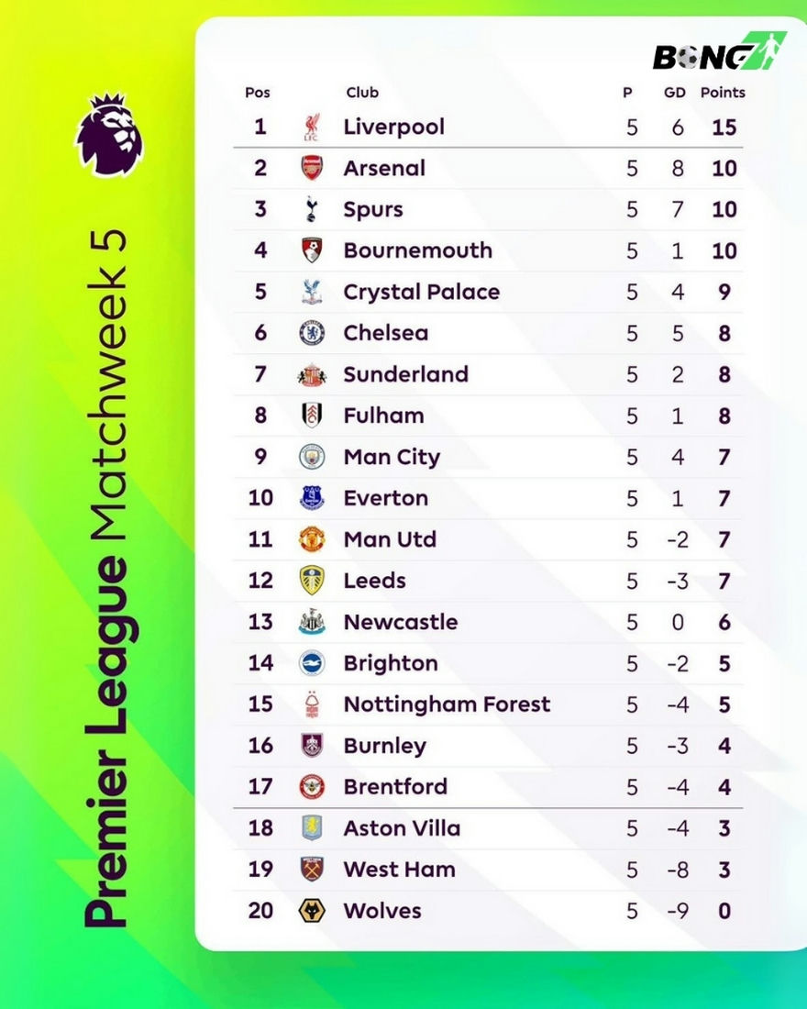Click the Wolves club crest

tap(312, 911)
